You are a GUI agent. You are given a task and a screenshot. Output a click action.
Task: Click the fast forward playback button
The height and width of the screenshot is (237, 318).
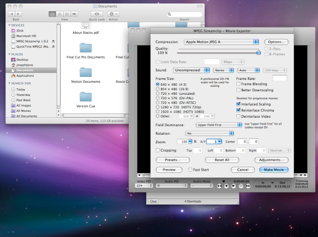coord(248,186)
